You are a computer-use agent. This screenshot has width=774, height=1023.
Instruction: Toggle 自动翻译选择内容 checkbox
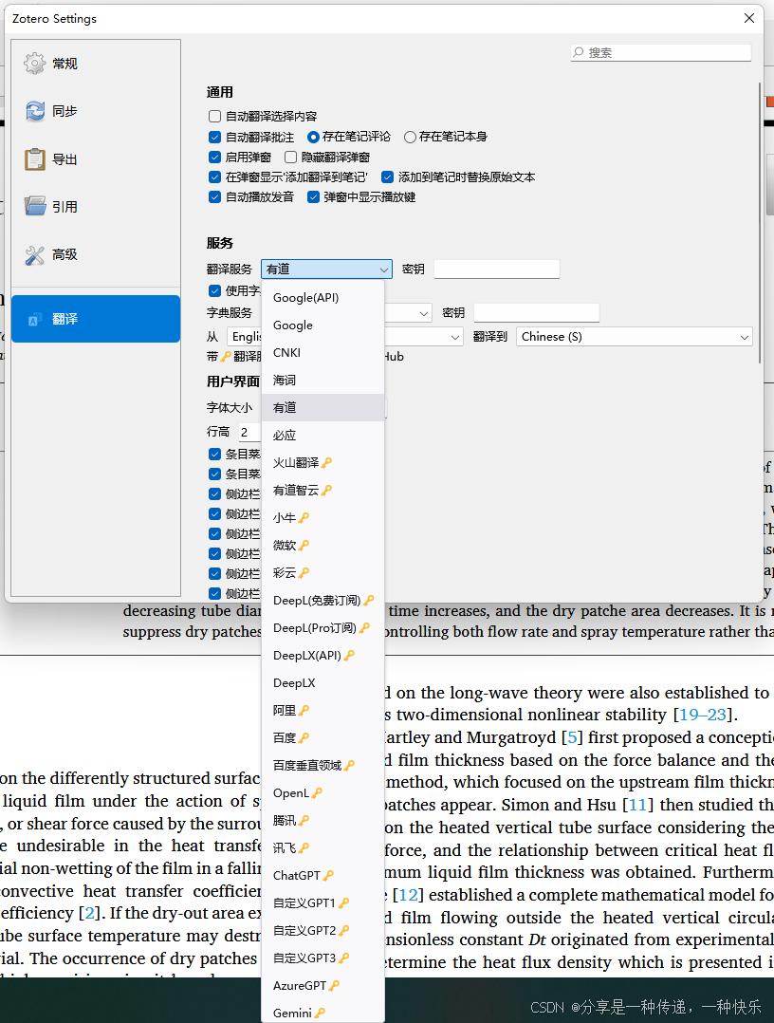click(214, 116)
